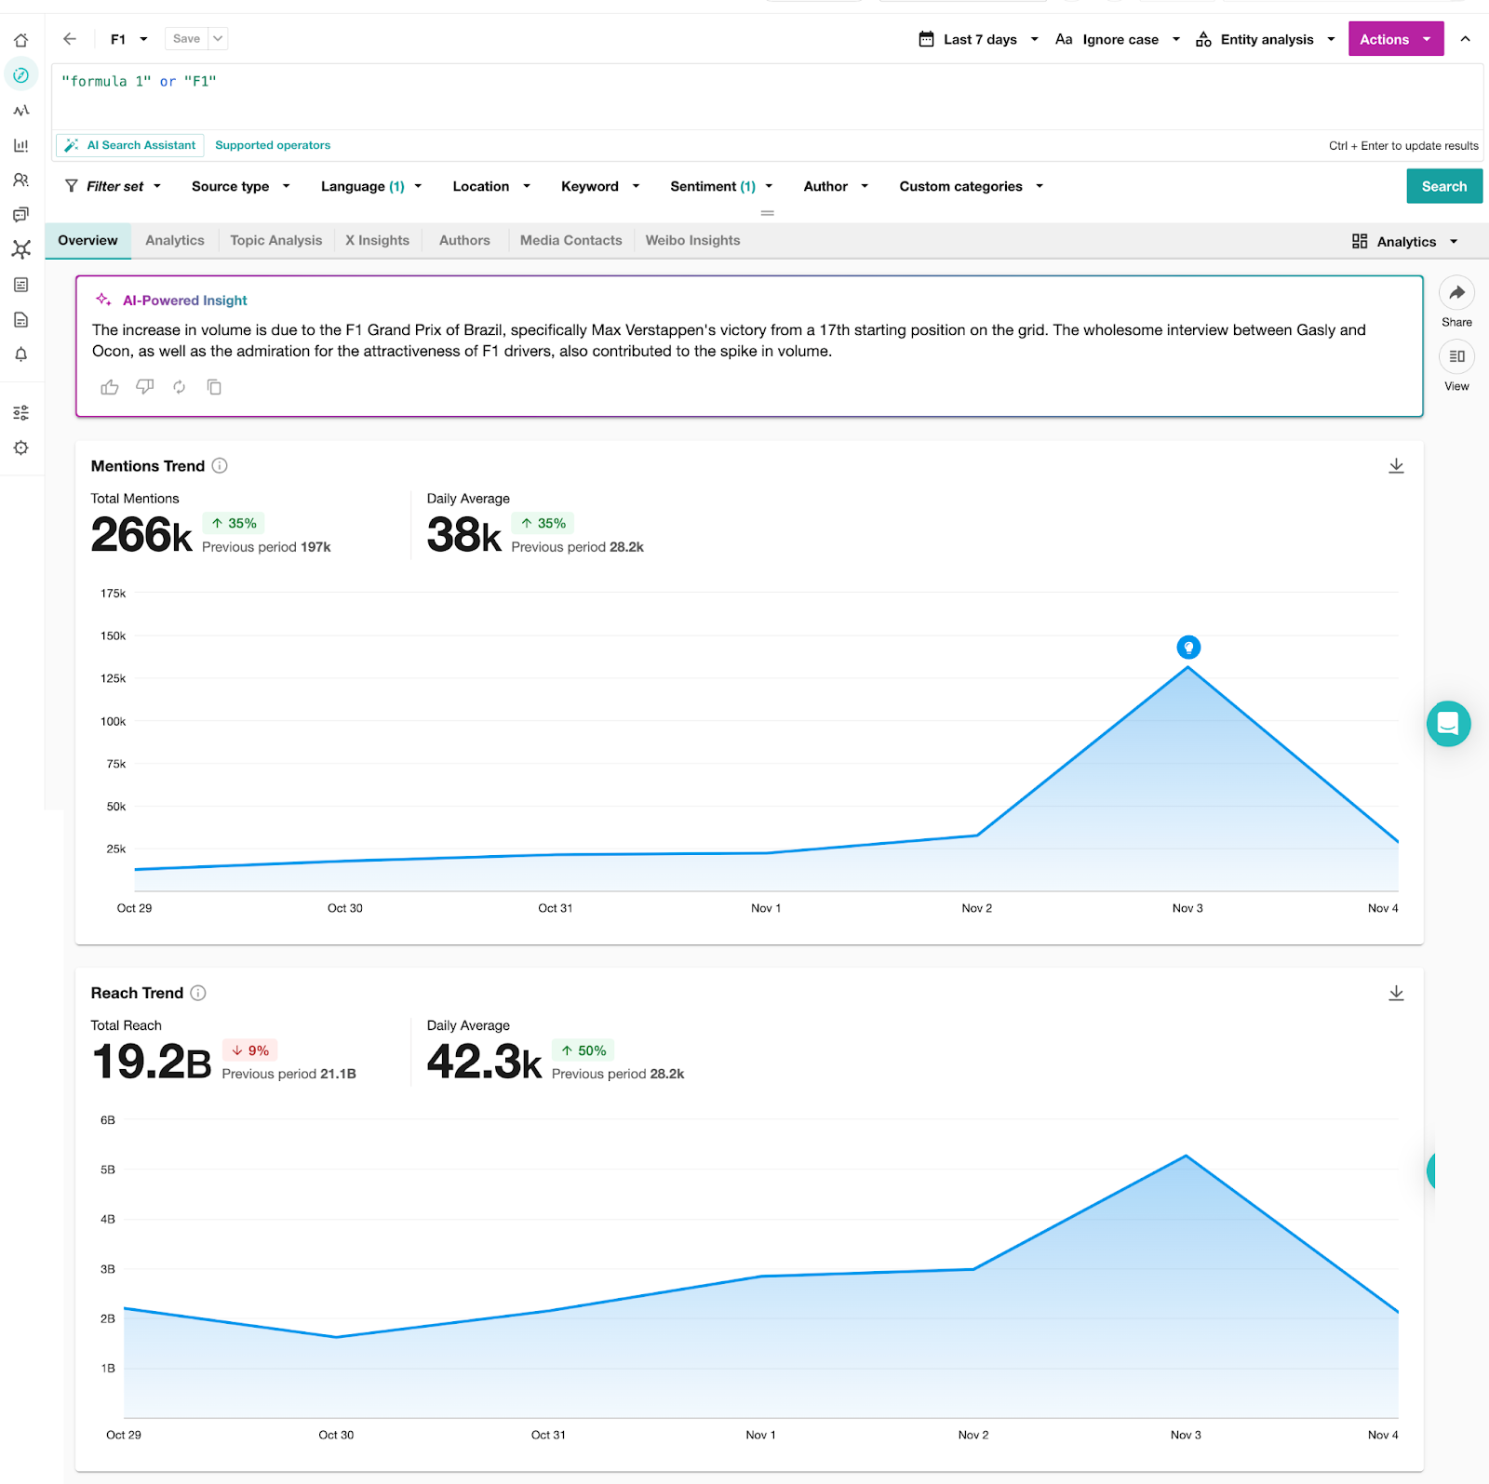The height and width of the screenshot is (1484, 1489).
Task: Open the Custom categories filter
Action: pos(971,187)
